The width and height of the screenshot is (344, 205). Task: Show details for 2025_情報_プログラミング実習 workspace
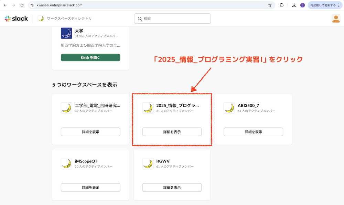pyautogui.click(x=171, y=132)
